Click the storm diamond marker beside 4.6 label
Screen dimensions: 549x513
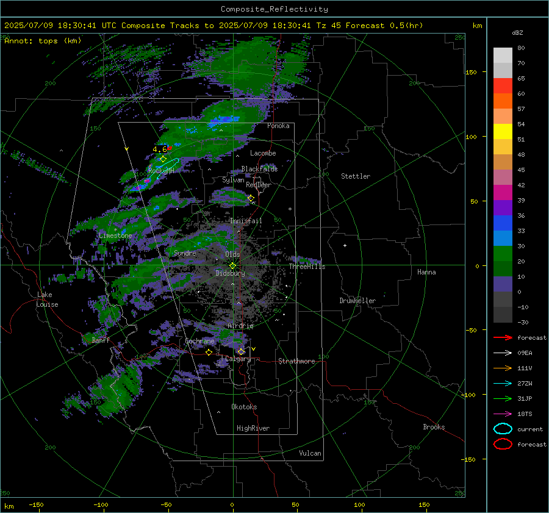pyautogui.click(x=163, y=159)
